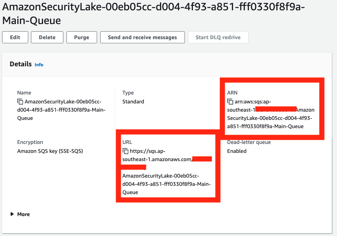Screen dimensions: 337x236
Task: Click the disabled Start DLQ redrive button
Action: point(218,37)
